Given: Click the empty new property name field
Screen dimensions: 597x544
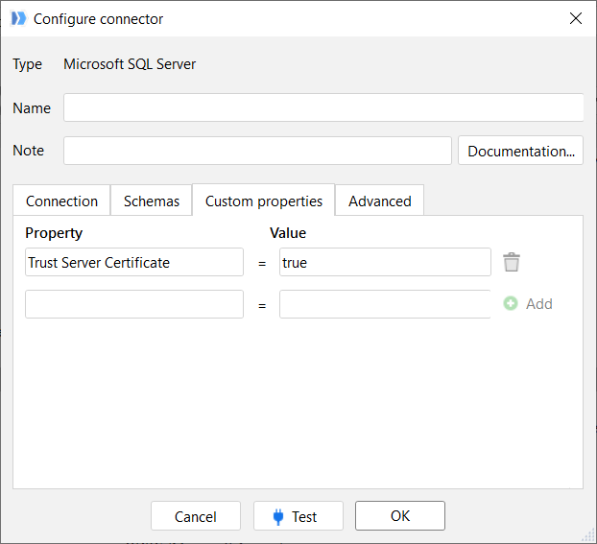Looking at the screenshot, I should [134, 304].
